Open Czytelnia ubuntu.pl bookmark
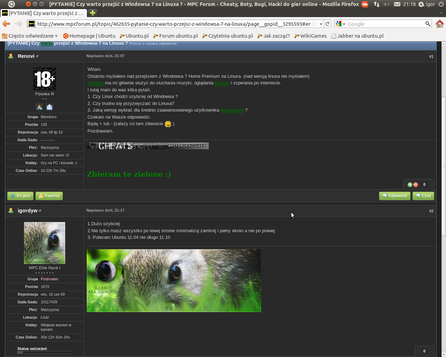This screenshot has width=446, height=357. (x=228, y=36)
